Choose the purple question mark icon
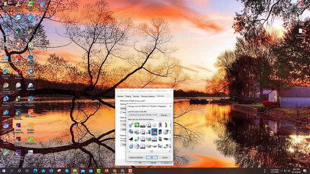 point(137,146)
